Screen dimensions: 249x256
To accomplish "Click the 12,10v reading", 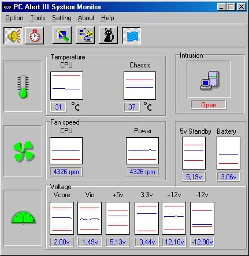I will [174, 242].
